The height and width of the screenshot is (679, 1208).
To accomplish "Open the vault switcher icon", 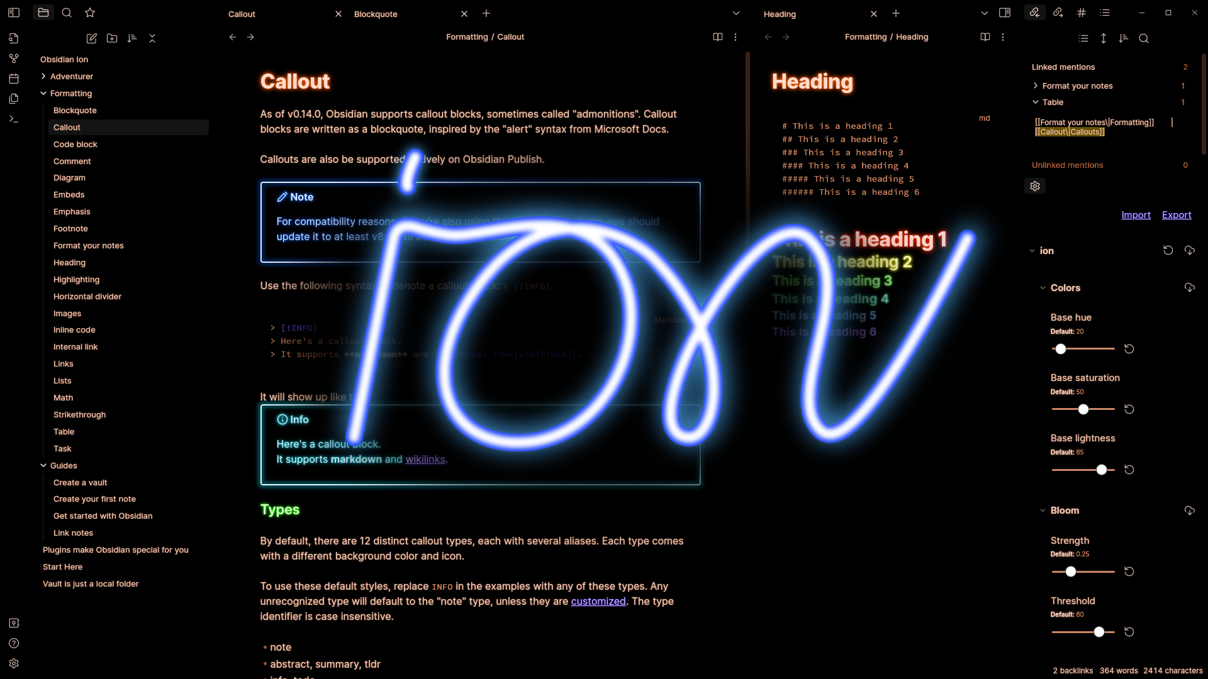I will (14, 623).
